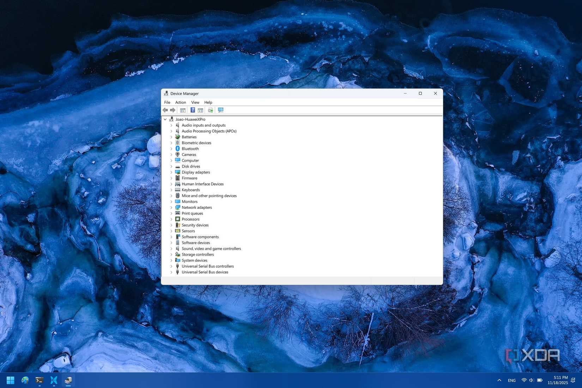Expand the Display adapters category
The height and width of the screenshot is (388, 582).
coord(172,172)
